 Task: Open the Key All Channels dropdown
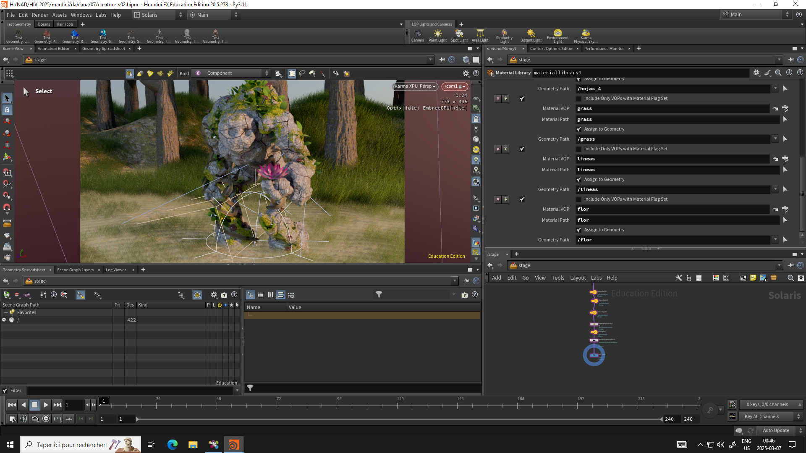[770, 416]
